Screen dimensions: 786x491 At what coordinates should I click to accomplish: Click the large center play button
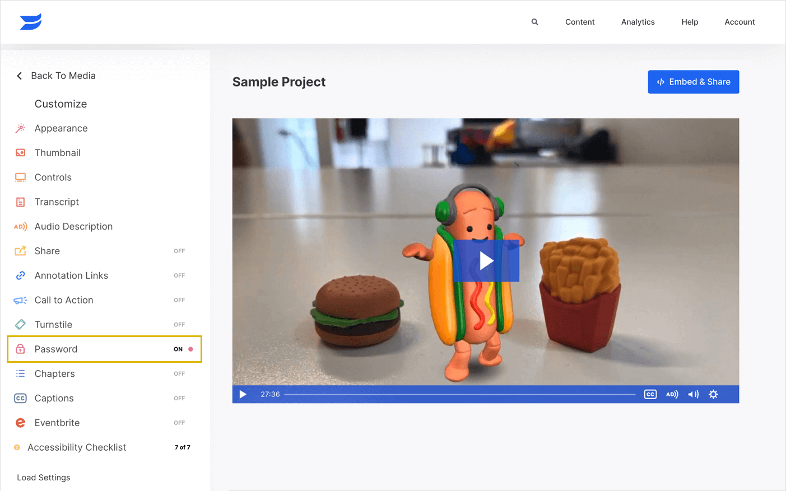point(486,261)
